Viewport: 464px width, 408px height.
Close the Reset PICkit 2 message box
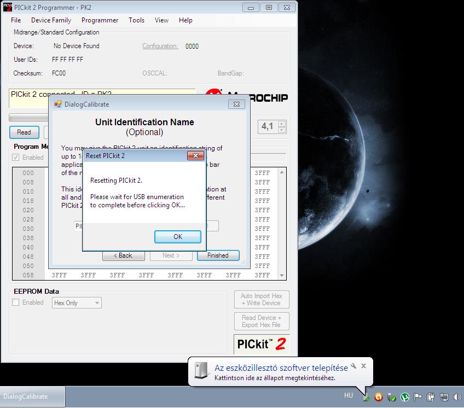click(195, 156)
